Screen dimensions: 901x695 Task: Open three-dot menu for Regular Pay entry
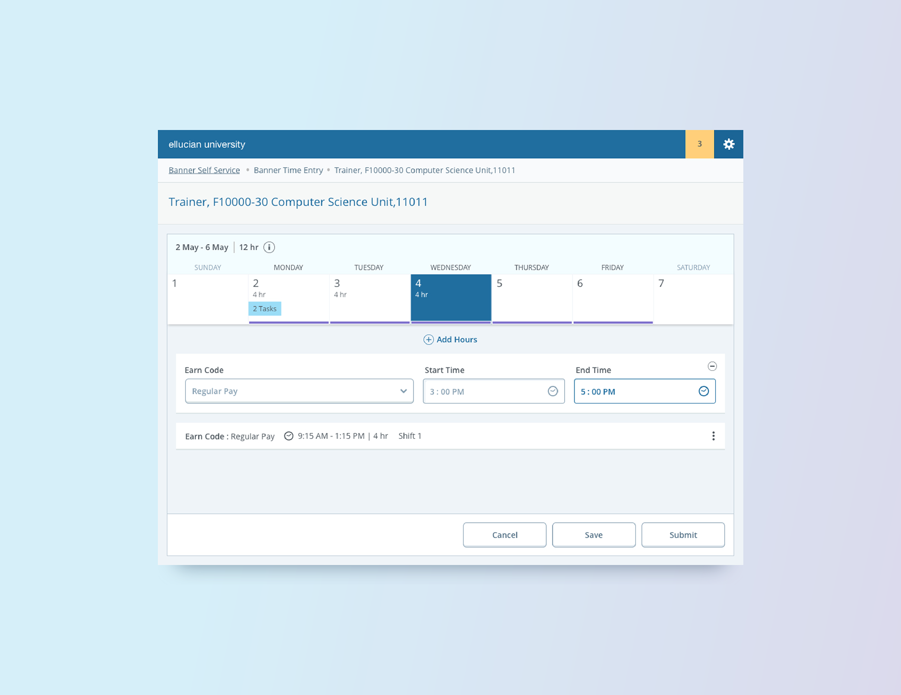click(713, 436)
